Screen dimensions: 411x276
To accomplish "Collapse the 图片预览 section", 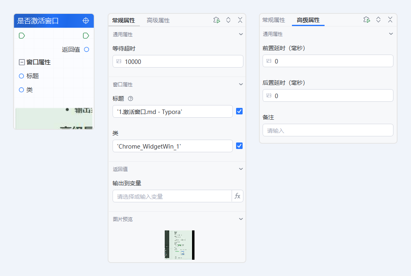I will coord(241,219).
